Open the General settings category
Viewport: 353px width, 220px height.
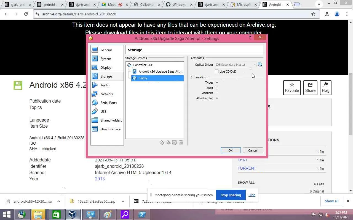[x=107, y=50]
